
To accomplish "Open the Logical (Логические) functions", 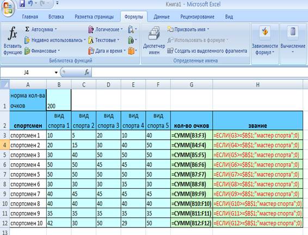I will (106, 29).
